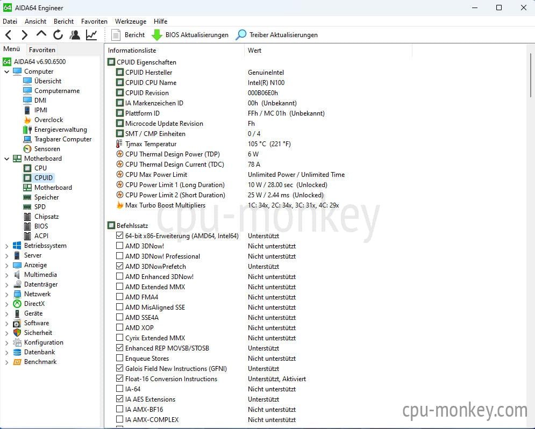Open the Bericht menu
This screenshot has width=535, height=429.
[64, 21]
